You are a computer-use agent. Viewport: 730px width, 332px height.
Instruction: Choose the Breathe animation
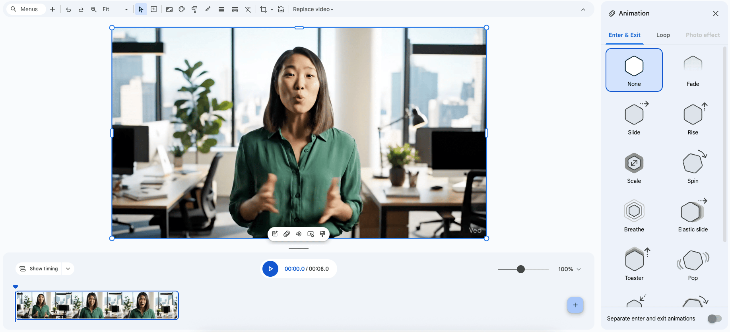point(634,216)
